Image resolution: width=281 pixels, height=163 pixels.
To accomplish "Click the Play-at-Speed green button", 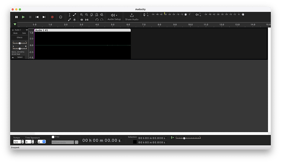I will 172,137.
